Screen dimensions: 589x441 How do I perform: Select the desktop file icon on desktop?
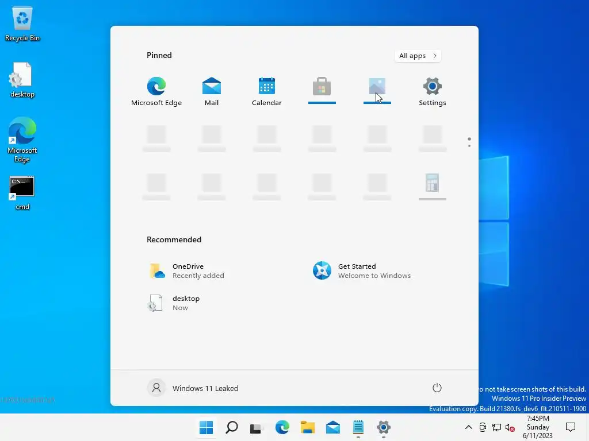coord(22,80)
